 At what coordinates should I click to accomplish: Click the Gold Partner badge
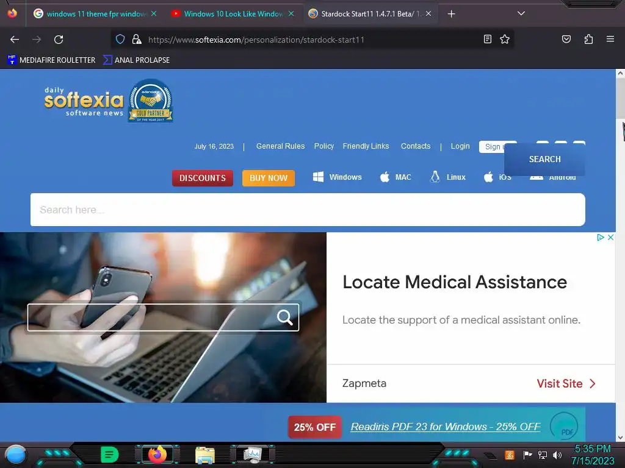pyautogui.click(x=151, y=101)
